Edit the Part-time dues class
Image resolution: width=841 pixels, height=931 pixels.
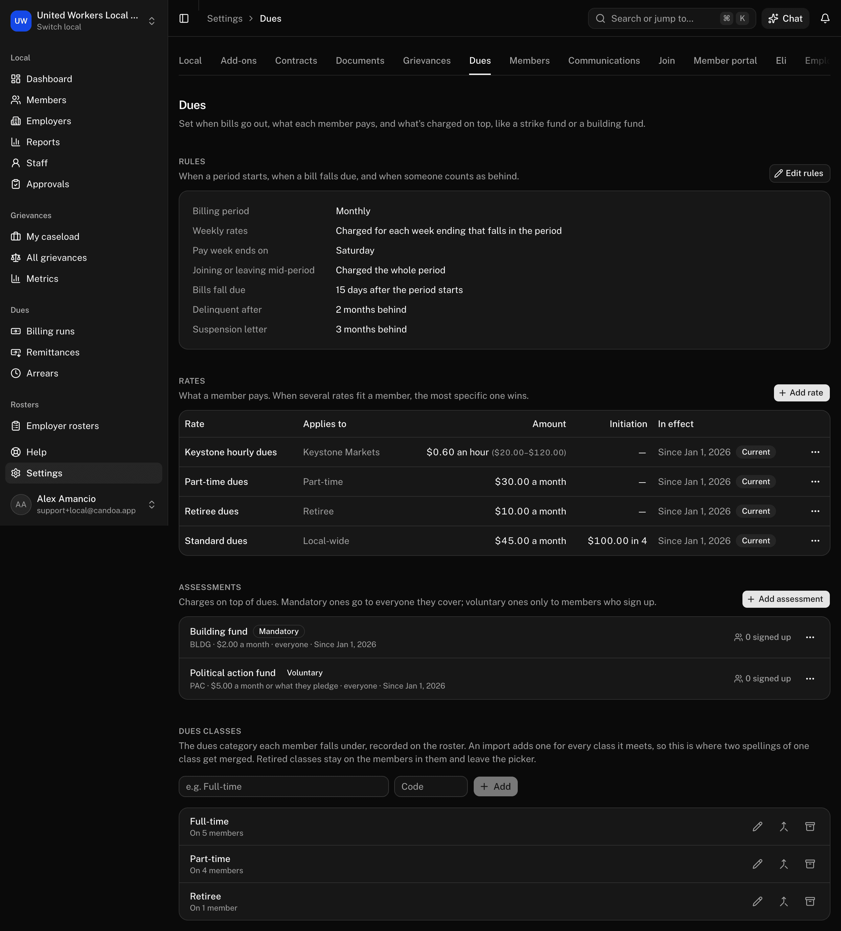point(758,864)
